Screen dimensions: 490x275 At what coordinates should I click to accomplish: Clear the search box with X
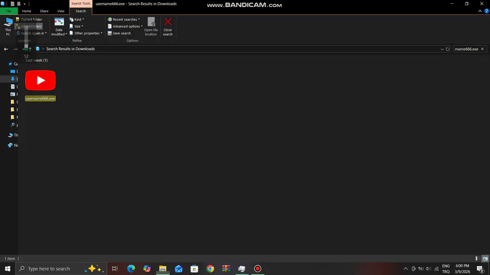[x=482, y=49]
